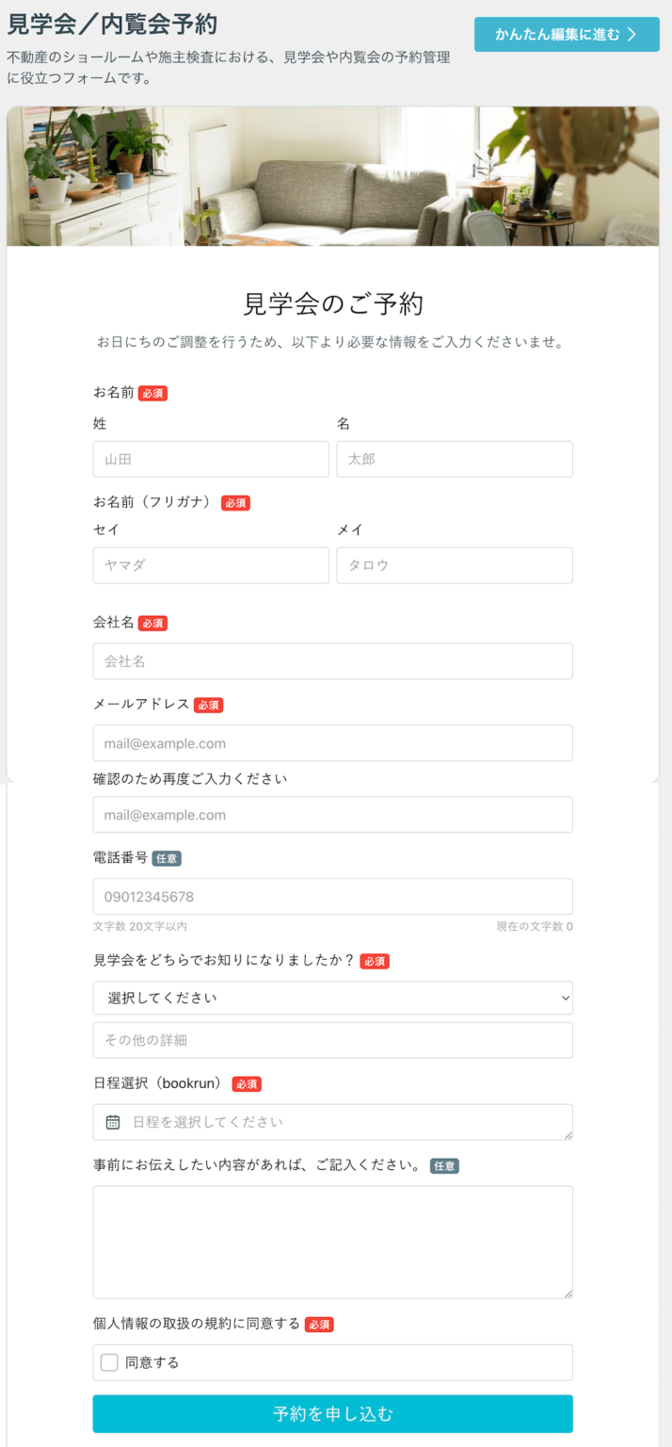Click the 任意 badge next to 電話番号
Screen dimensions: 672x1447
167,858
